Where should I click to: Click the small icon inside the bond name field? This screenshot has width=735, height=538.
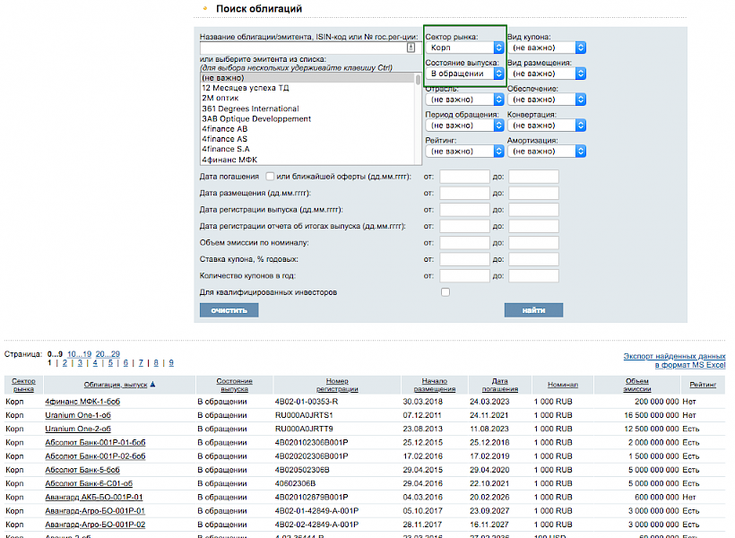click(x=411, y=48)
